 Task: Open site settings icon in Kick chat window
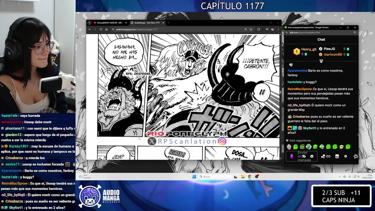pos(287,33)
